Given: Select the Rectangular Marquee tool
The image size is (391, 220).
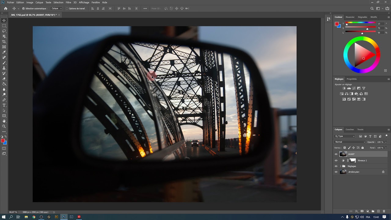Looking at the screenshot, I should [4, 26].
